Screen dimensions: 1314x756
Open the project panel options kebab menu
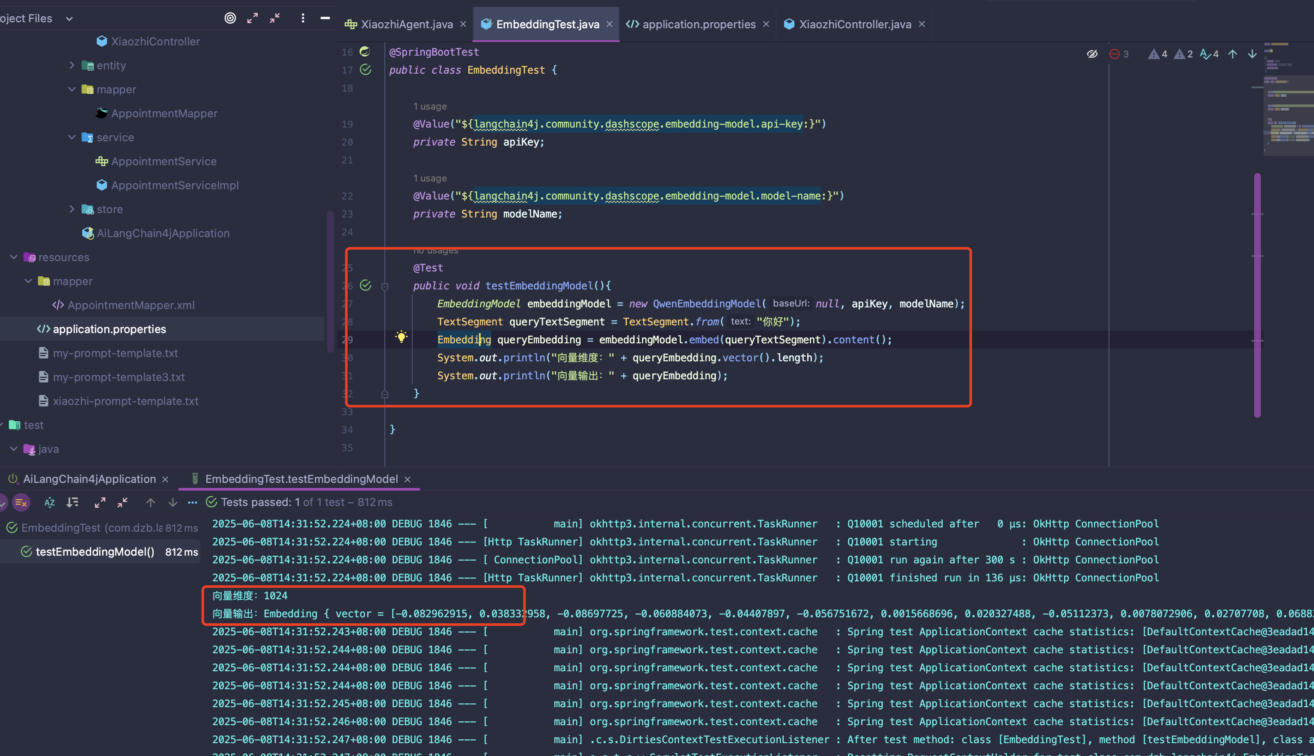pos(303,18)
